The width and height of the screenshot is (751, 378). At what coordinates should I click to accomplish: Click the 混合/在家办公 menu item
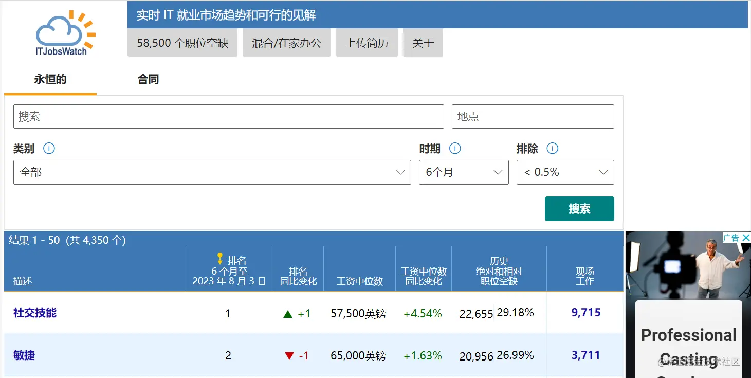tap(286, 43)
